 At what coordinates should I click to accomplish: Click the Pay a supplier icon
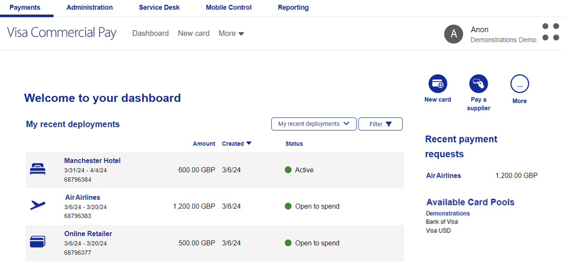click(x=478, y=84)
